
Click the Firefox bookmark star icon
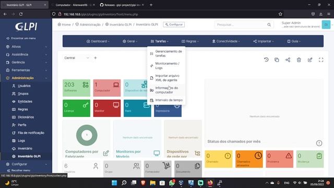point(280,14)
